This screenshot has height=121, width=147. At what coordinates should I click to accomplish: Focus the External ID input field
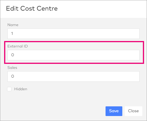pos(73,55)
